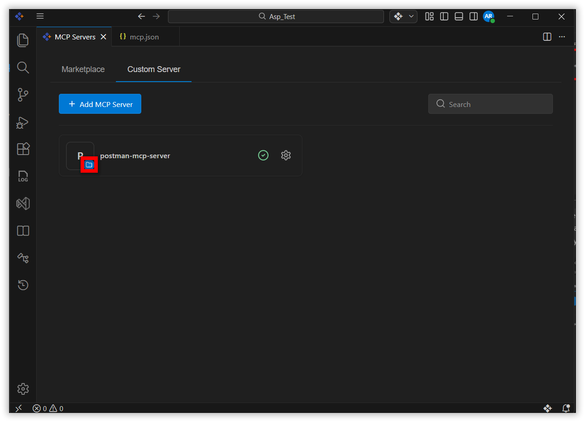
Task: Click the folder badge on the postman-mcp-server icon
Action: (x=89, y=165)
